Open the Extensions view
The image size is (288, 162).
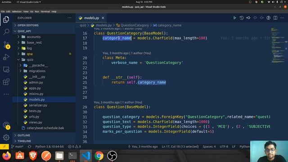point(6,82)
